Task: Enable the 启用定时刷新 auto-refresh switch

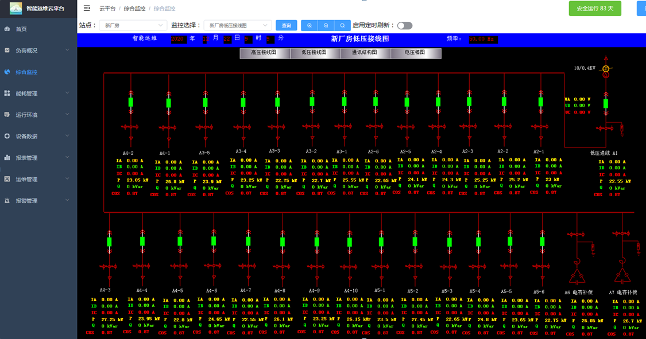Action: [x=404, y=25]
